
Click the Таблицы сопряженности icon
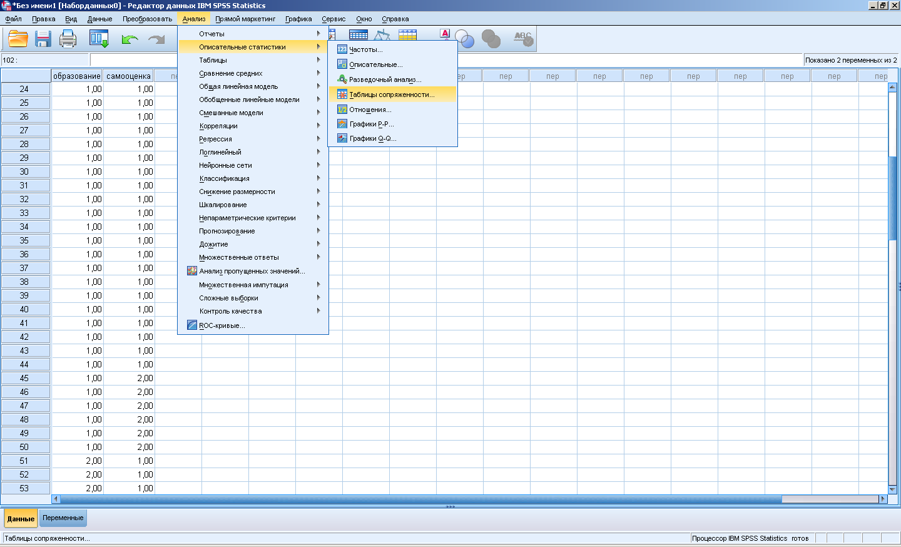point(342,95)
